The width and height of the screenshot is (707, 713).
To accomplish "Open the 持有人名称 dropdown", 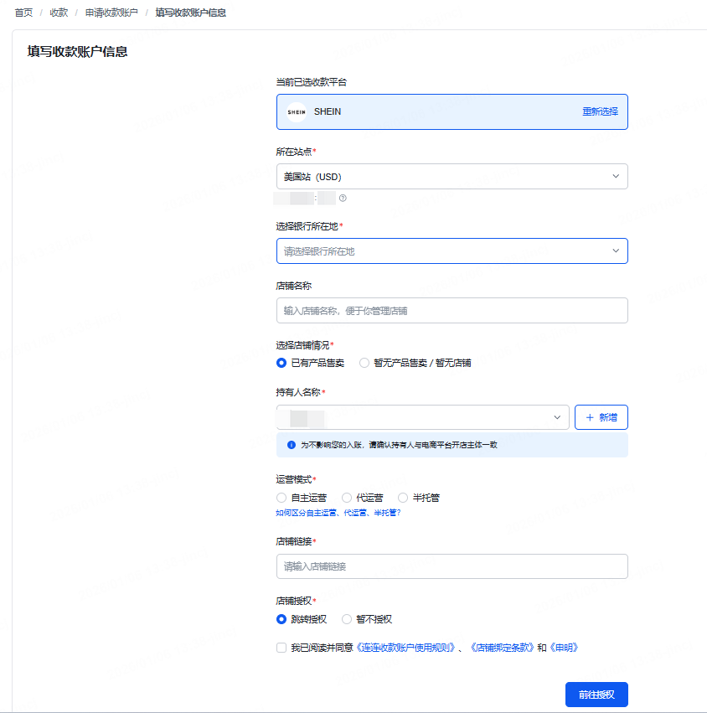I will (x=422, y=417).
